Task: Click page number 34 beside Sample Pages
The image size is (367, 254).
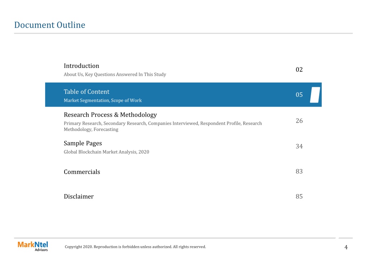Action: 299,146
